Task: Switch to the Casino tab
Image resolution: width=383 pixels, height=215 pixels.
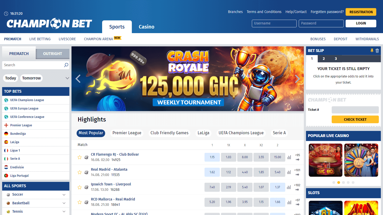Action: [147, 27]
